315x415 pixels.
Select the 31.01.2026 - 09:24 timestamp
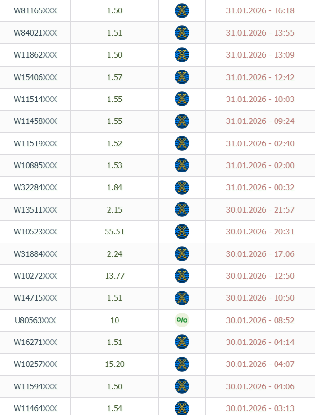click(x=260, y=121)
